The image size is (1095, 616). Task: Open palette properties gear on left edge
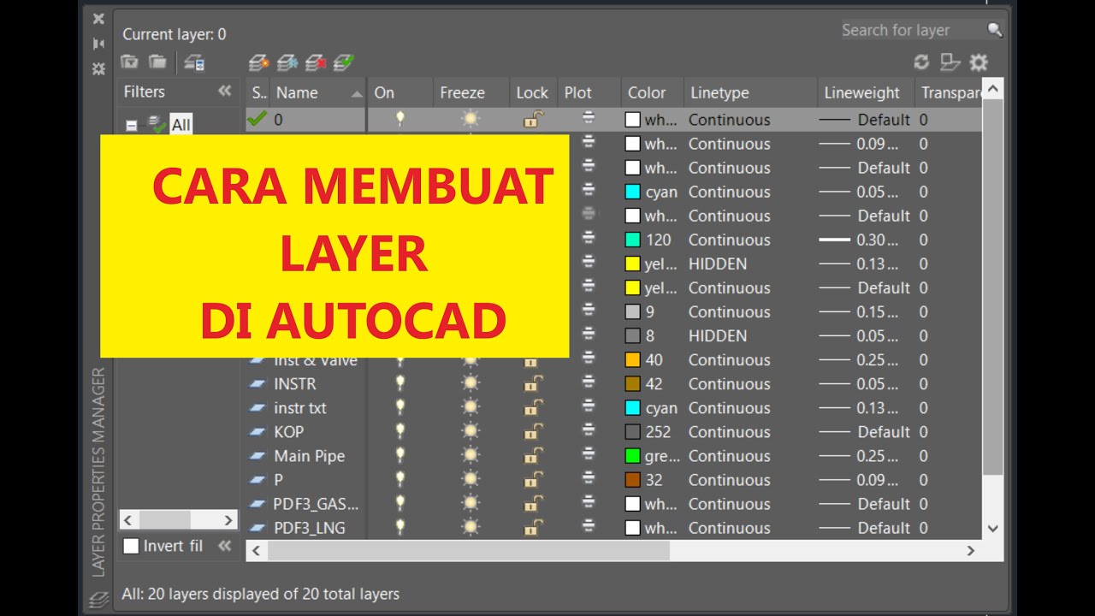click(x=98, y=68)
